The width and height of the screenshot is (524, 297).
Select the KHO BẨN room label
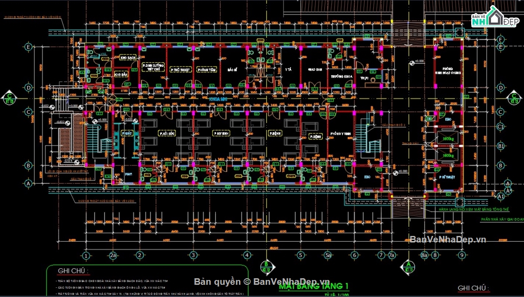coord(121,75)
